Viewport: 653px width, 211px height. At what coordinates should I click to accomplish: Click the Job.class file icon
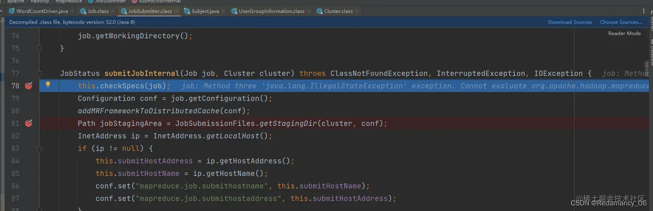83,11
